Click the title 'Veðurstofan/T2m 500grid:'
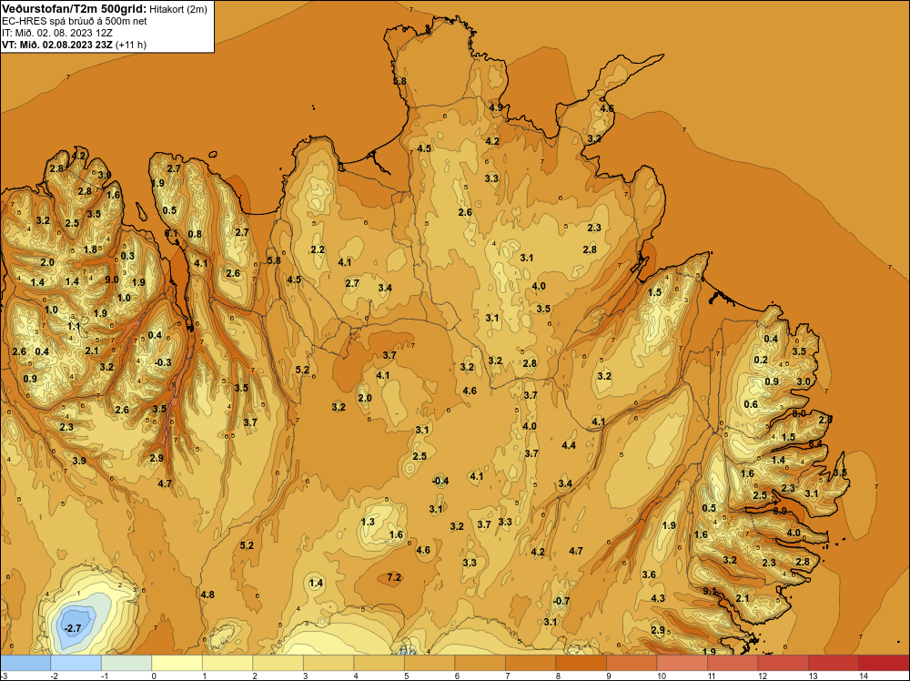910x681 pixels. coord(75,9)
